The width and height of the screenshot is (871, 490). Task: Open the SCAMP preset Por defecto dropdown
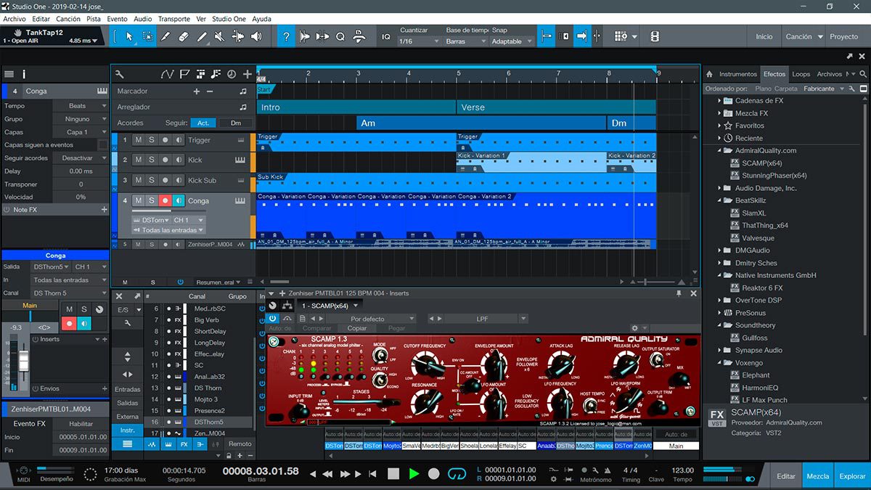tap(369, 318)
